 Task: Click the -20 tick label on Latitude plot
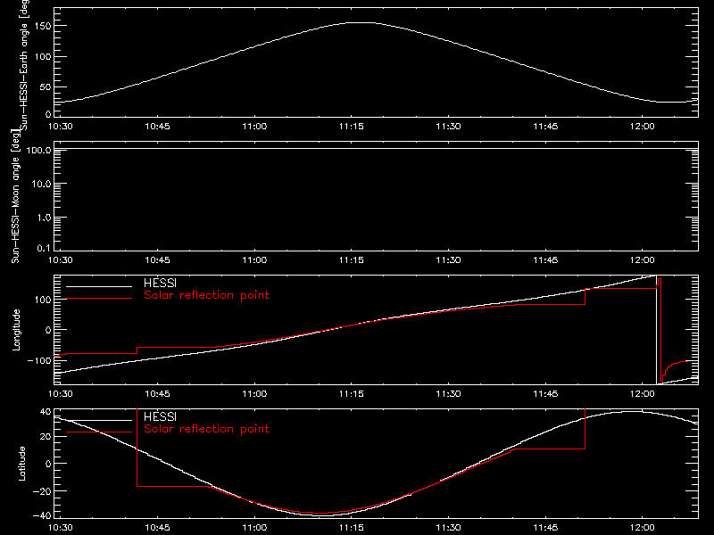click(41, 491)
